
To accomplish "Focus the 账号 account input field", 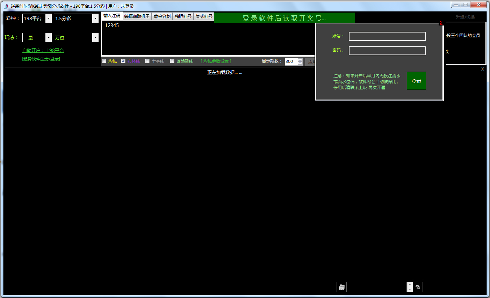I will point(387,36).
